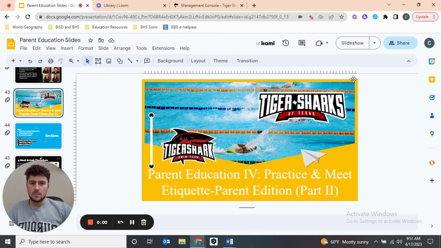Image resolution: width=441 pixels, height=248 pixels.
Task: Restart the Loom recording
Action: pyautogui.click(x=121, y=223)
